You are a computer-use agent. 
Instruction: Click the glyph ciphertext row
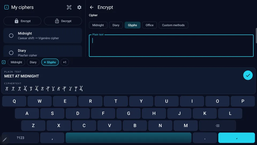pyautogui.click(x=44, y=89)
